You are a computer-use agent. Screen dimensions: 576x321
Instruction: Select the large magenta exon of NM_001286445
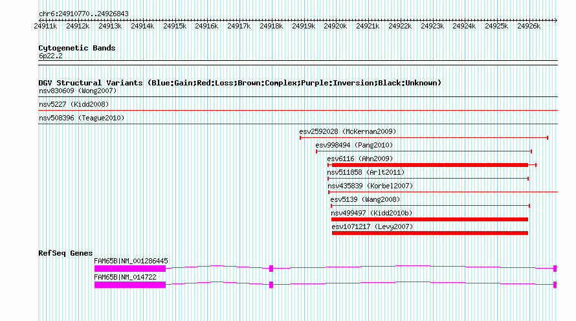tap(130, 269)
